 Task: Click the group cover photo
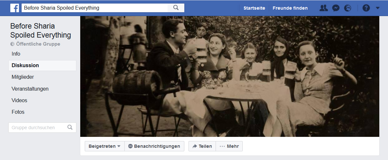(x=230, y=76)
